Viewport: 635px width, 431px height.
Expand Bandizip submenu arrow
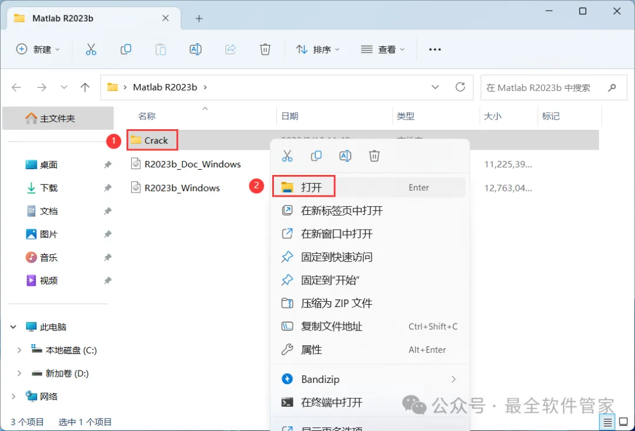coord(453,379)
